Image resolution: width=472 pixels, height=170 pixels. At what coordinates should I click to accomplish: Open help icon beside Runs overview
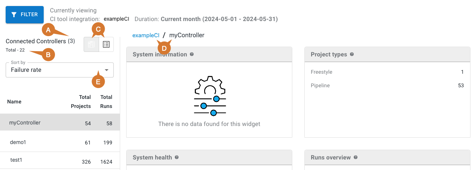point(356,157)
